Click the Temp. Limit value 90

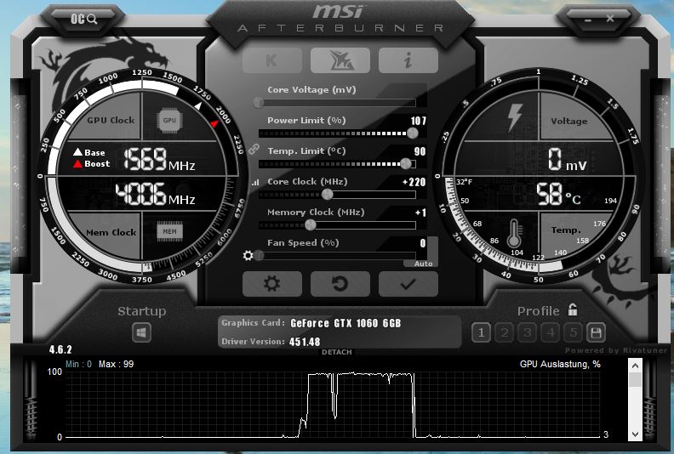[420, 151]
